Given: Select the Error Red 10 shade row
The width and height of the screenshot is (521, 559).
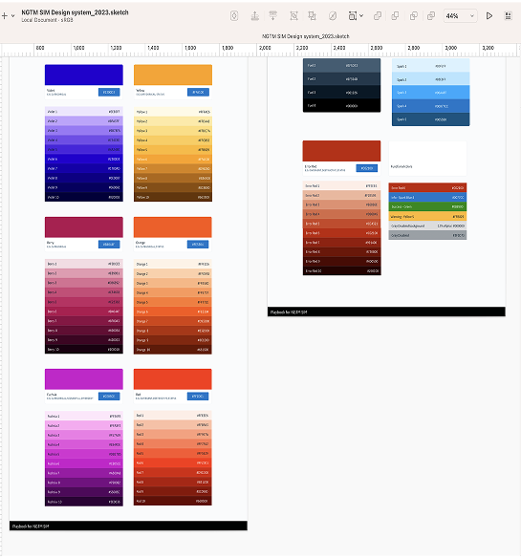Looking at the screenshot, I should 341,270.
